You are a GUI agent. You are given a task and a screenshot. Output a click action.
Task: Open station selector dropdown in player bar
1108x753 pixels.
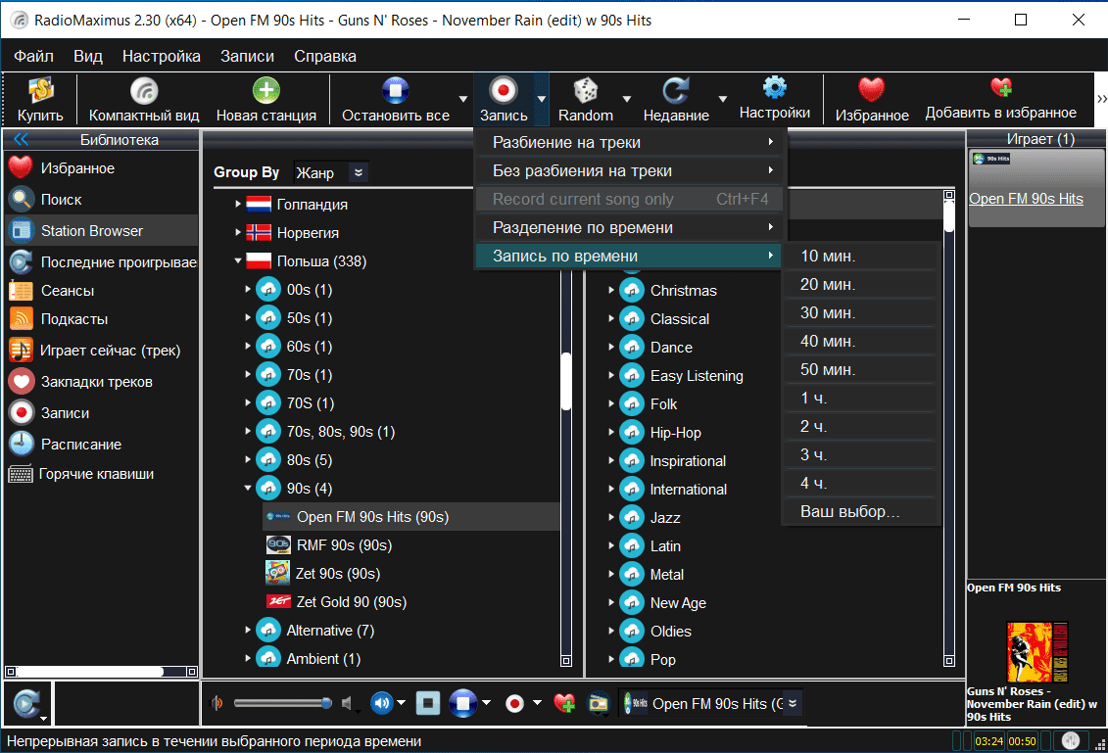coord(793,704)
